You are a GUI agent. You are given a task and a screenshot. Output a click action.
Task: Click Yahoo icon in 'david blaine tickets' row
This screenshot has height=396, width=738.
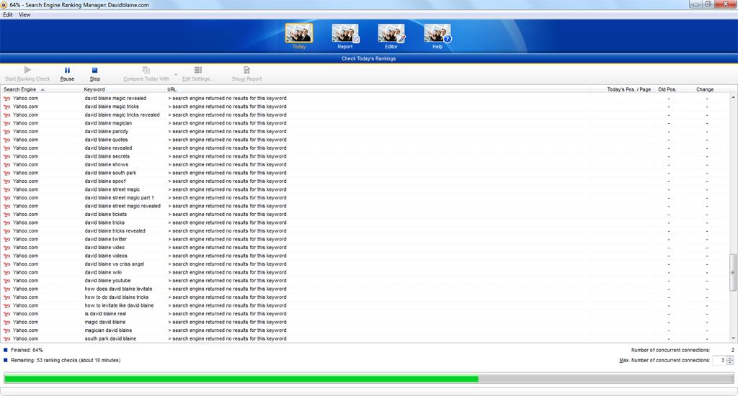pyautogui.click(x=6, y=215)
